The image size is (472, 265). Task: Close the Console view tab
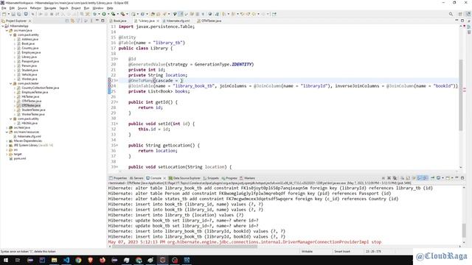[x=164, y=178]
